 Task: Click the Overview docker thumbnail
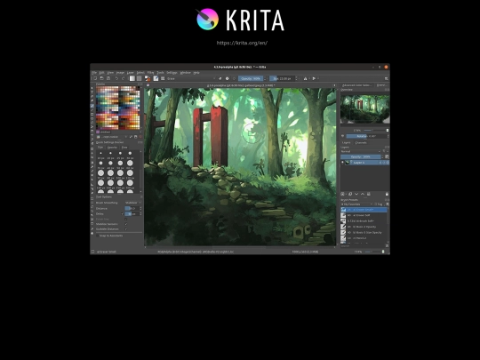click(x=365, y=109)
